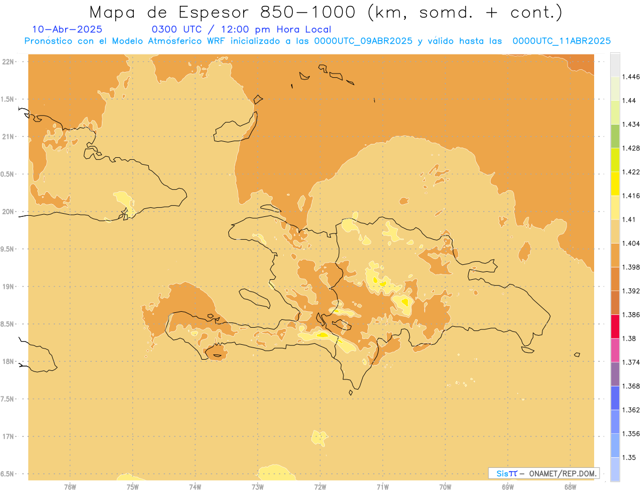
Task: Click the pink legend swatch between 1.374 and 1.38
Action: click(615, 350)
